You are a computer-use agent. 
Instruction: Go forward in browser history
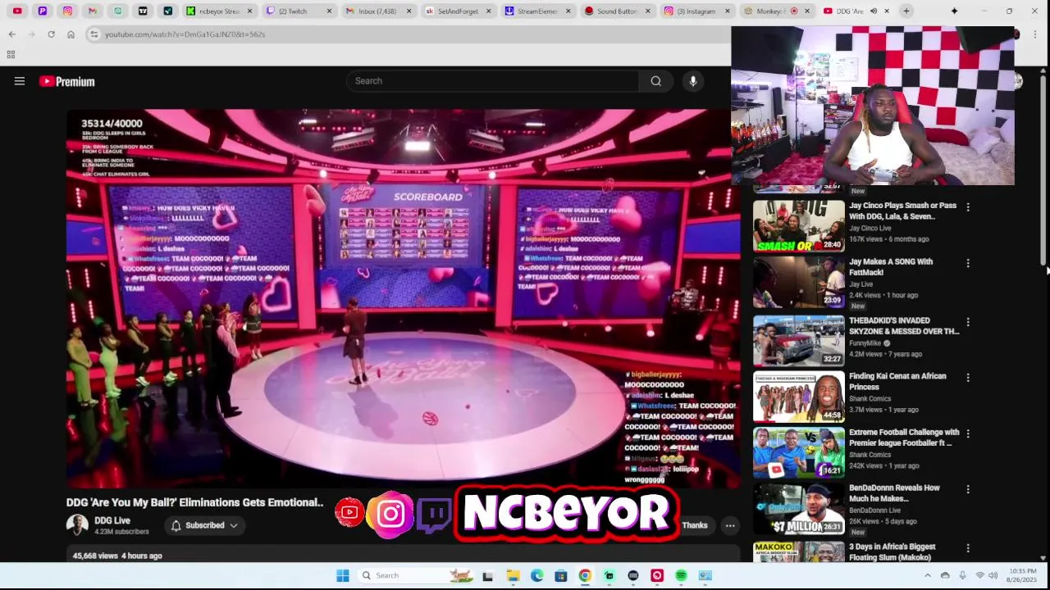[31, 34]
